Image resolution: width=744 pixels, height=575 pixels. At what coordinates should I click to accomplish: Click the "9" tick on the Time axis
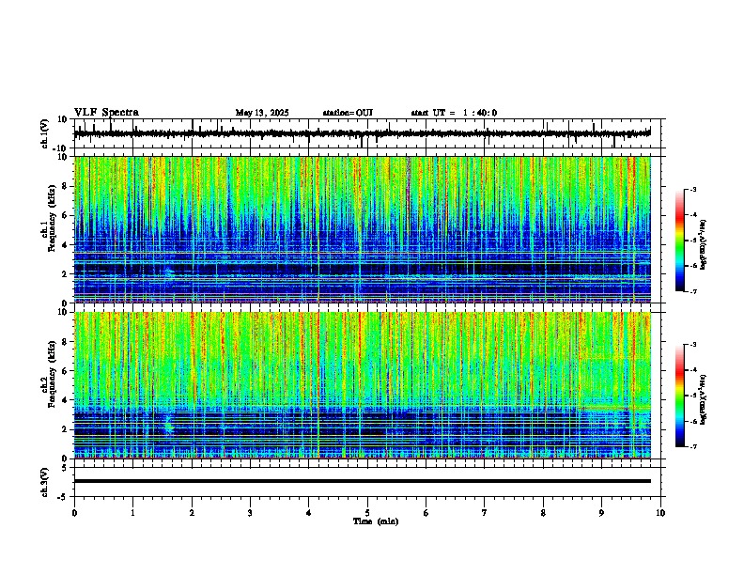[x=601, y=513]
